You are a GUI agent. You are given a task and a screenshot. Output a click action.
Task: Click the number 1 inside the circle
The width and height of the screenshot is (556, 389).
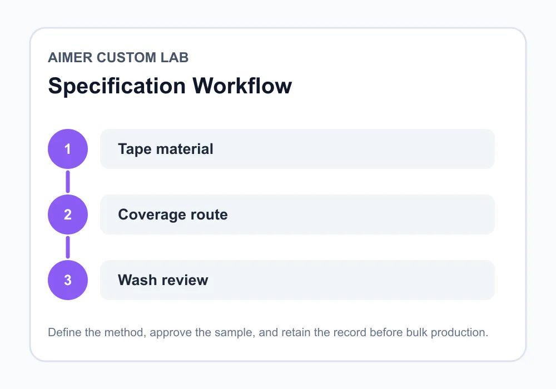tap(68, 149)
